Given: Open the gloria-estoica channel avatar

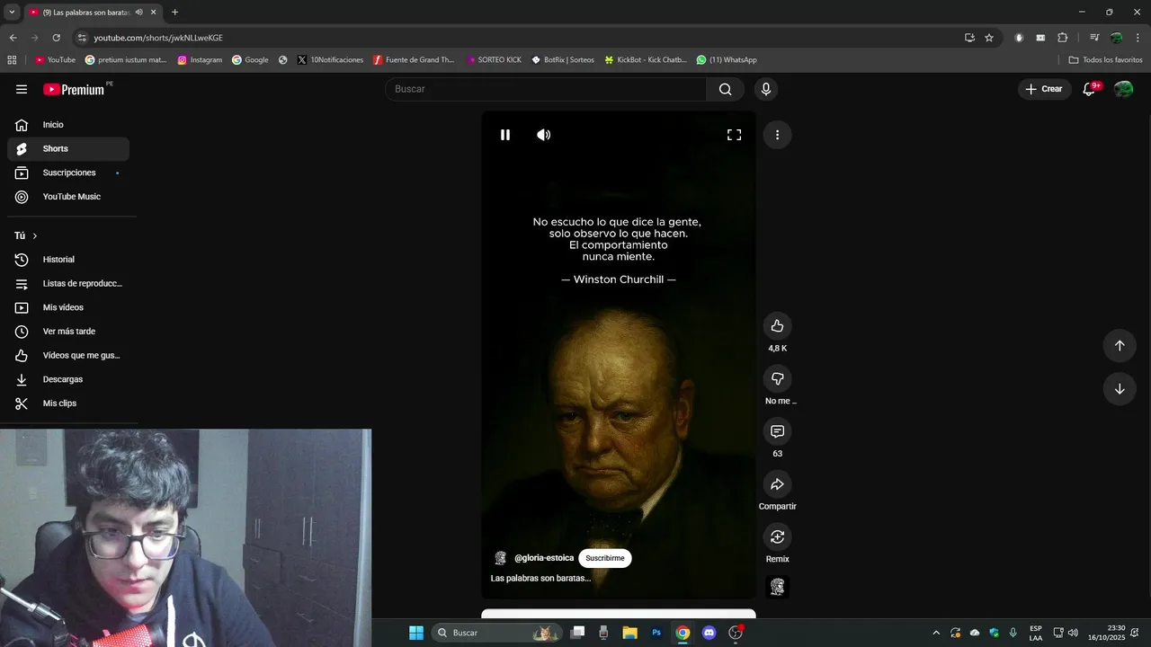Looking at the screenshot, I should 501,558.
